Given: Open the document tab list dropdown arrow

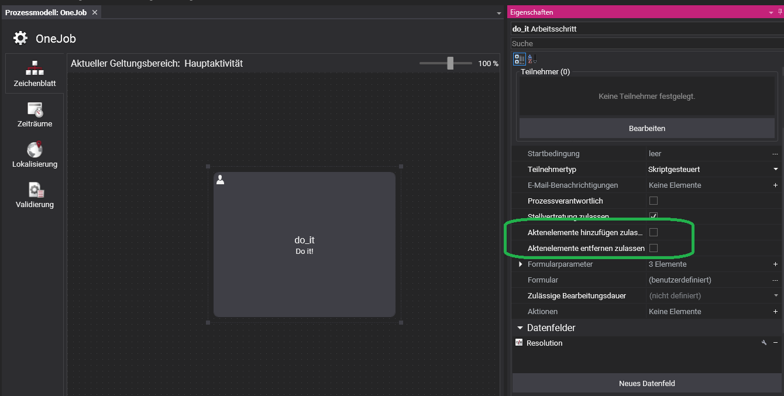Looking at the screenshot, I should click(499, 13).
